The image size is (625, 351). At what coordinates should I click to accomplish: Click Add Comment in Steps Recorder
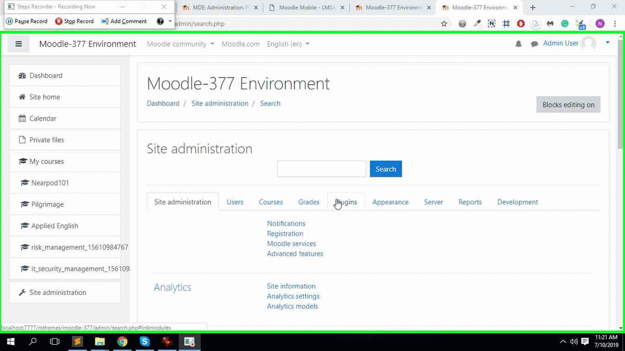[124, 21]
